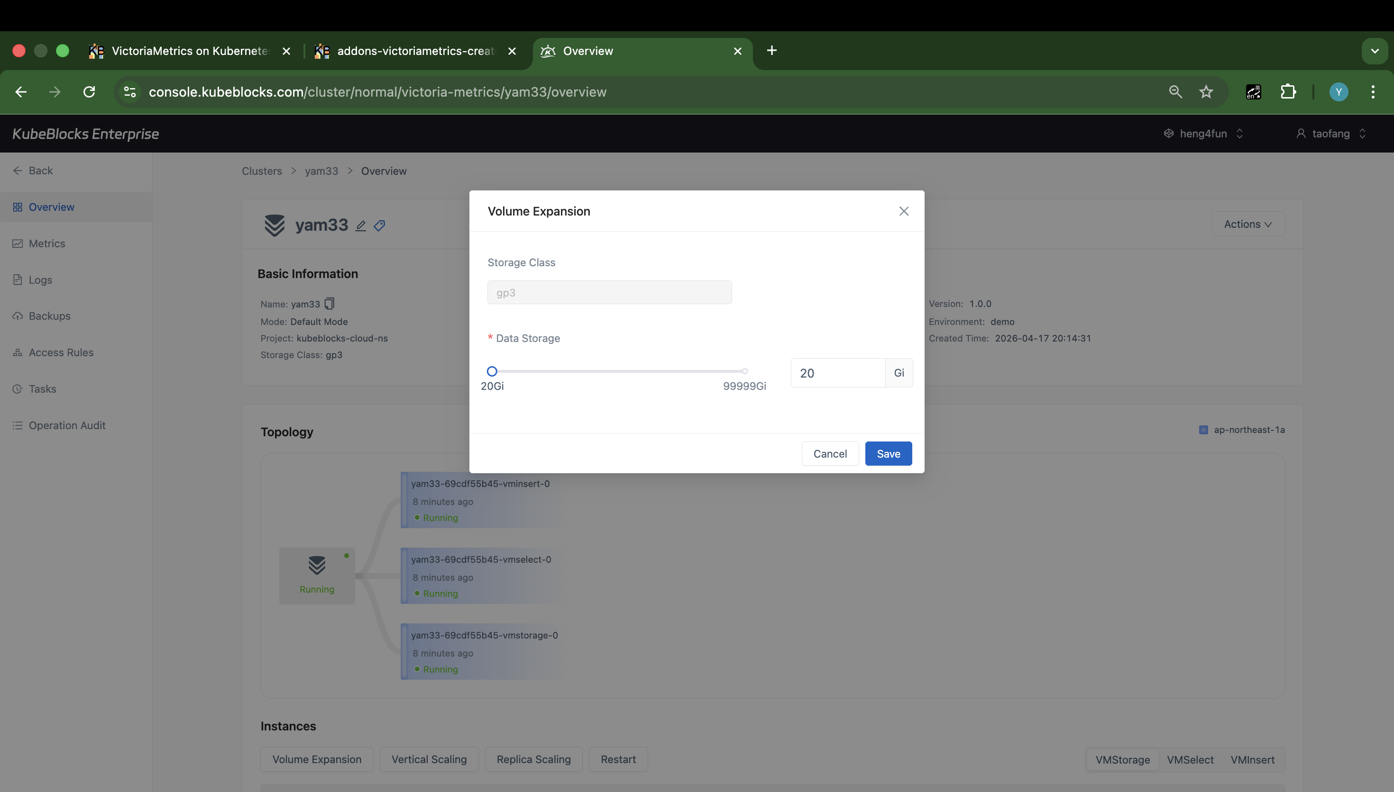This screenshot has height=792, width=1394.
Task: Open Overview in the sidebar
Action: coord(76,207)
